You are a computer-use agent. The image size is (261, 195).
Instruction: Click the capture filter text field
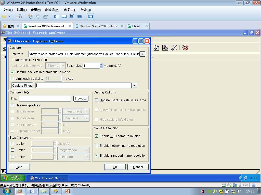click(x=83, y=85)
